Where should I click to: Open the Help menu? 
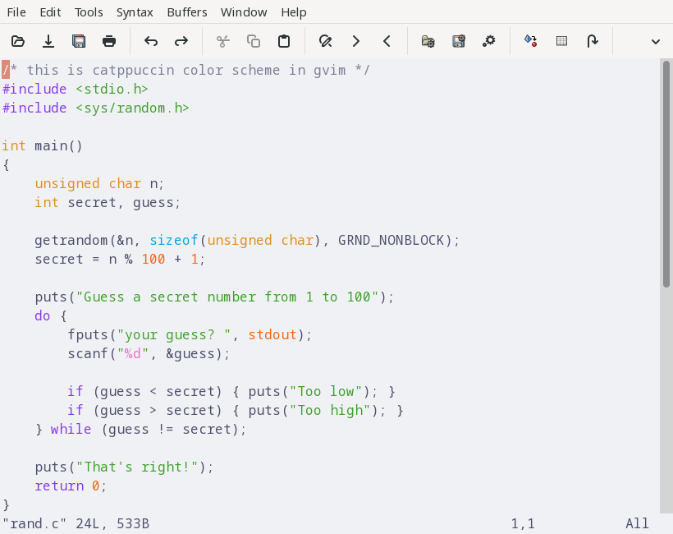coord(294,12)
